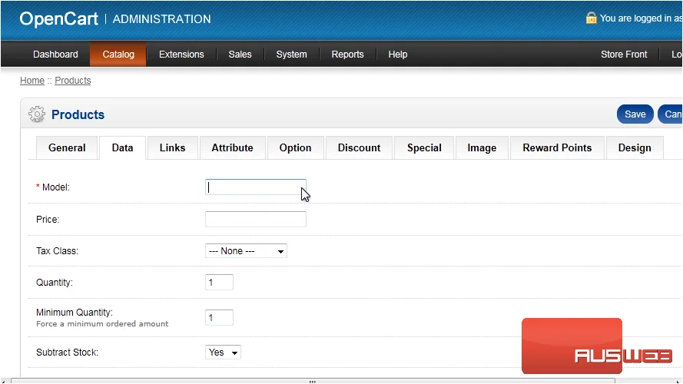Follow the Home breadcrumb link
This screenshot has width=683, height=384.
(x=32, y=81)
